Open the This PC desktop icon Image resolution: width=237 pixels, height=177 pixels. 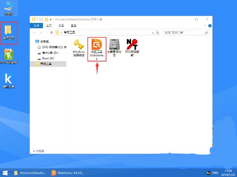(x=8, y=8)
